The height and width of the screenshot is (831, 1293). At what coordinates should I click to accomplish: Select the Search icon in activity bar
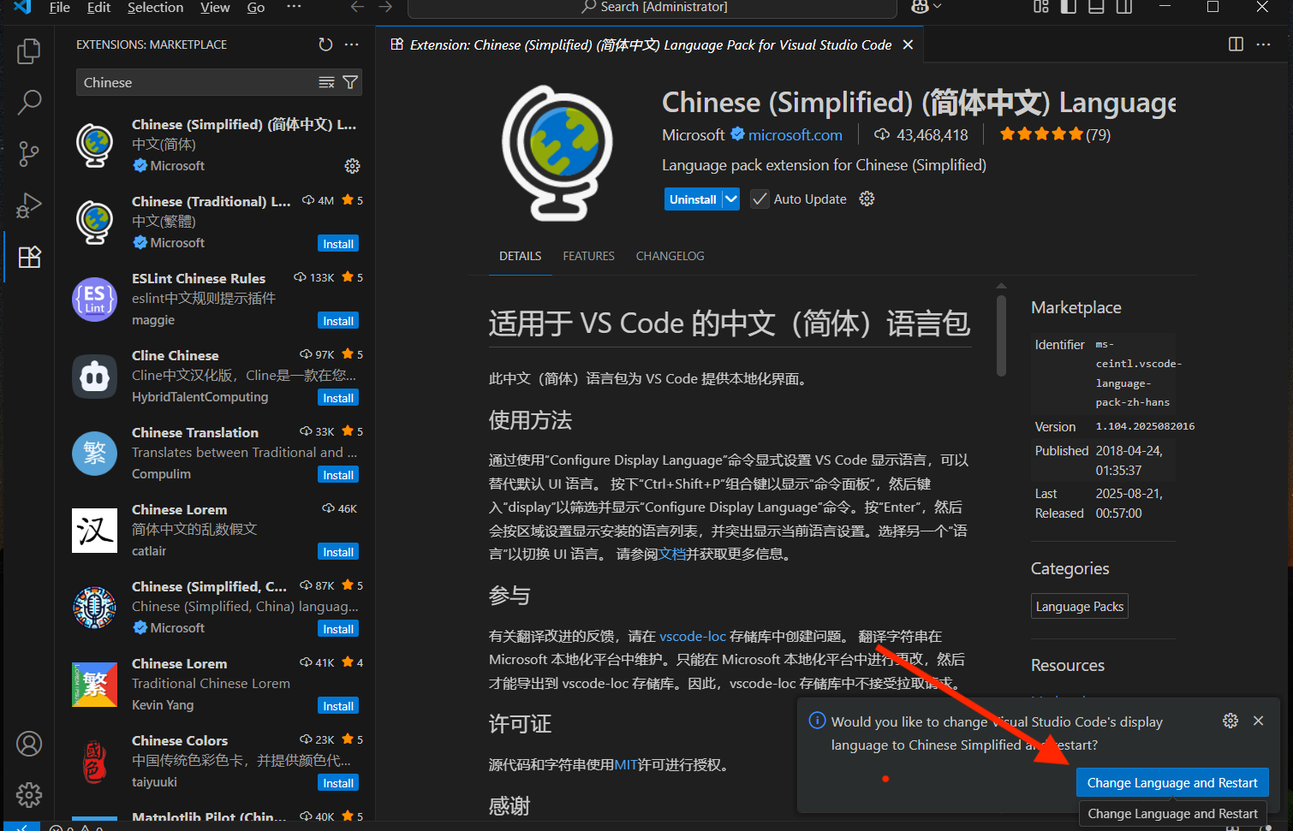tap(28, 103)
